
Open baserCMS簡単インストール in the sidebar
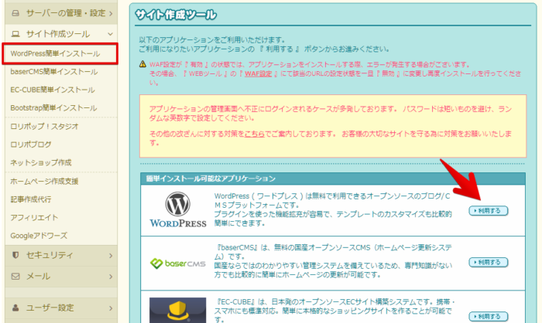[53, 72]
